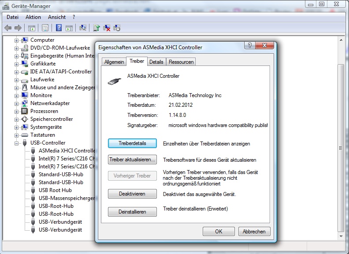The width and height of the screenshot is (349, 254).
Task: Select the Speichercontroller icon
Action: (25, 119)
